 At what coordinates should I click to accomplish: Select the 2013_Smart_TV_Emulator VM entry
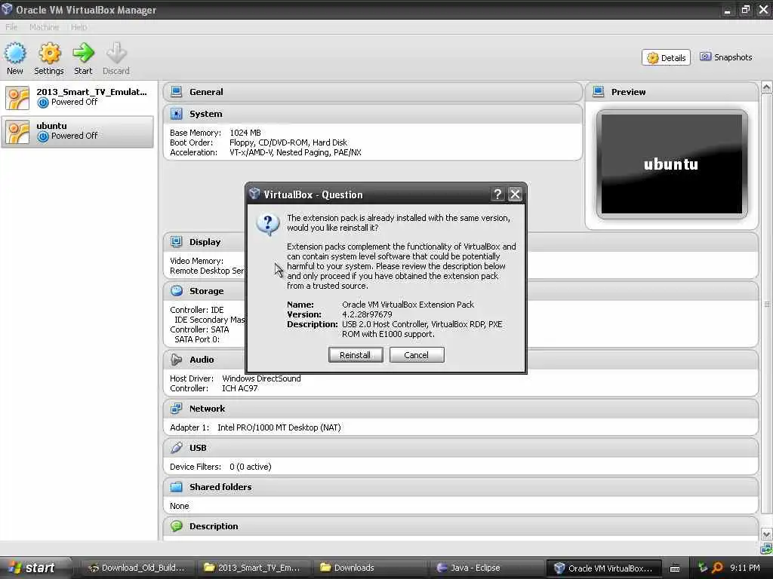(78, 97)
